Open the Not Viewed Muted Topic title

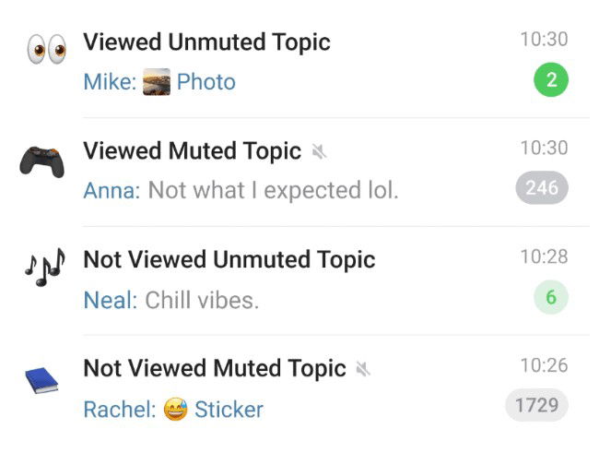pyautogui.click(x=215, y=369)
